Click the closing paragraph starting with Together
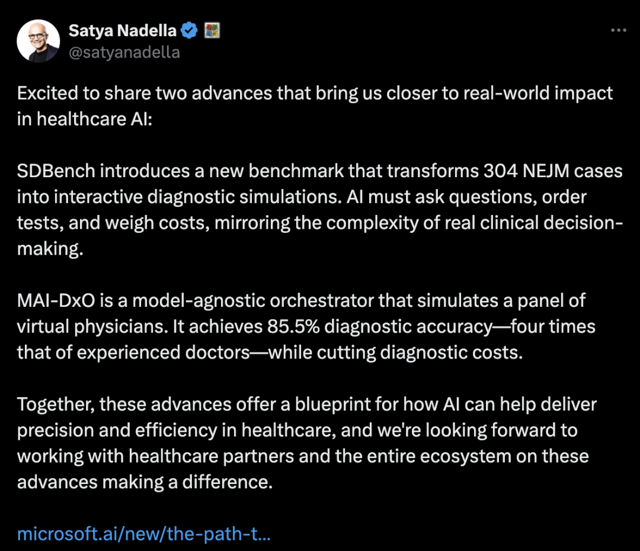This screenshot has height=551, width=640. point(307,443)
